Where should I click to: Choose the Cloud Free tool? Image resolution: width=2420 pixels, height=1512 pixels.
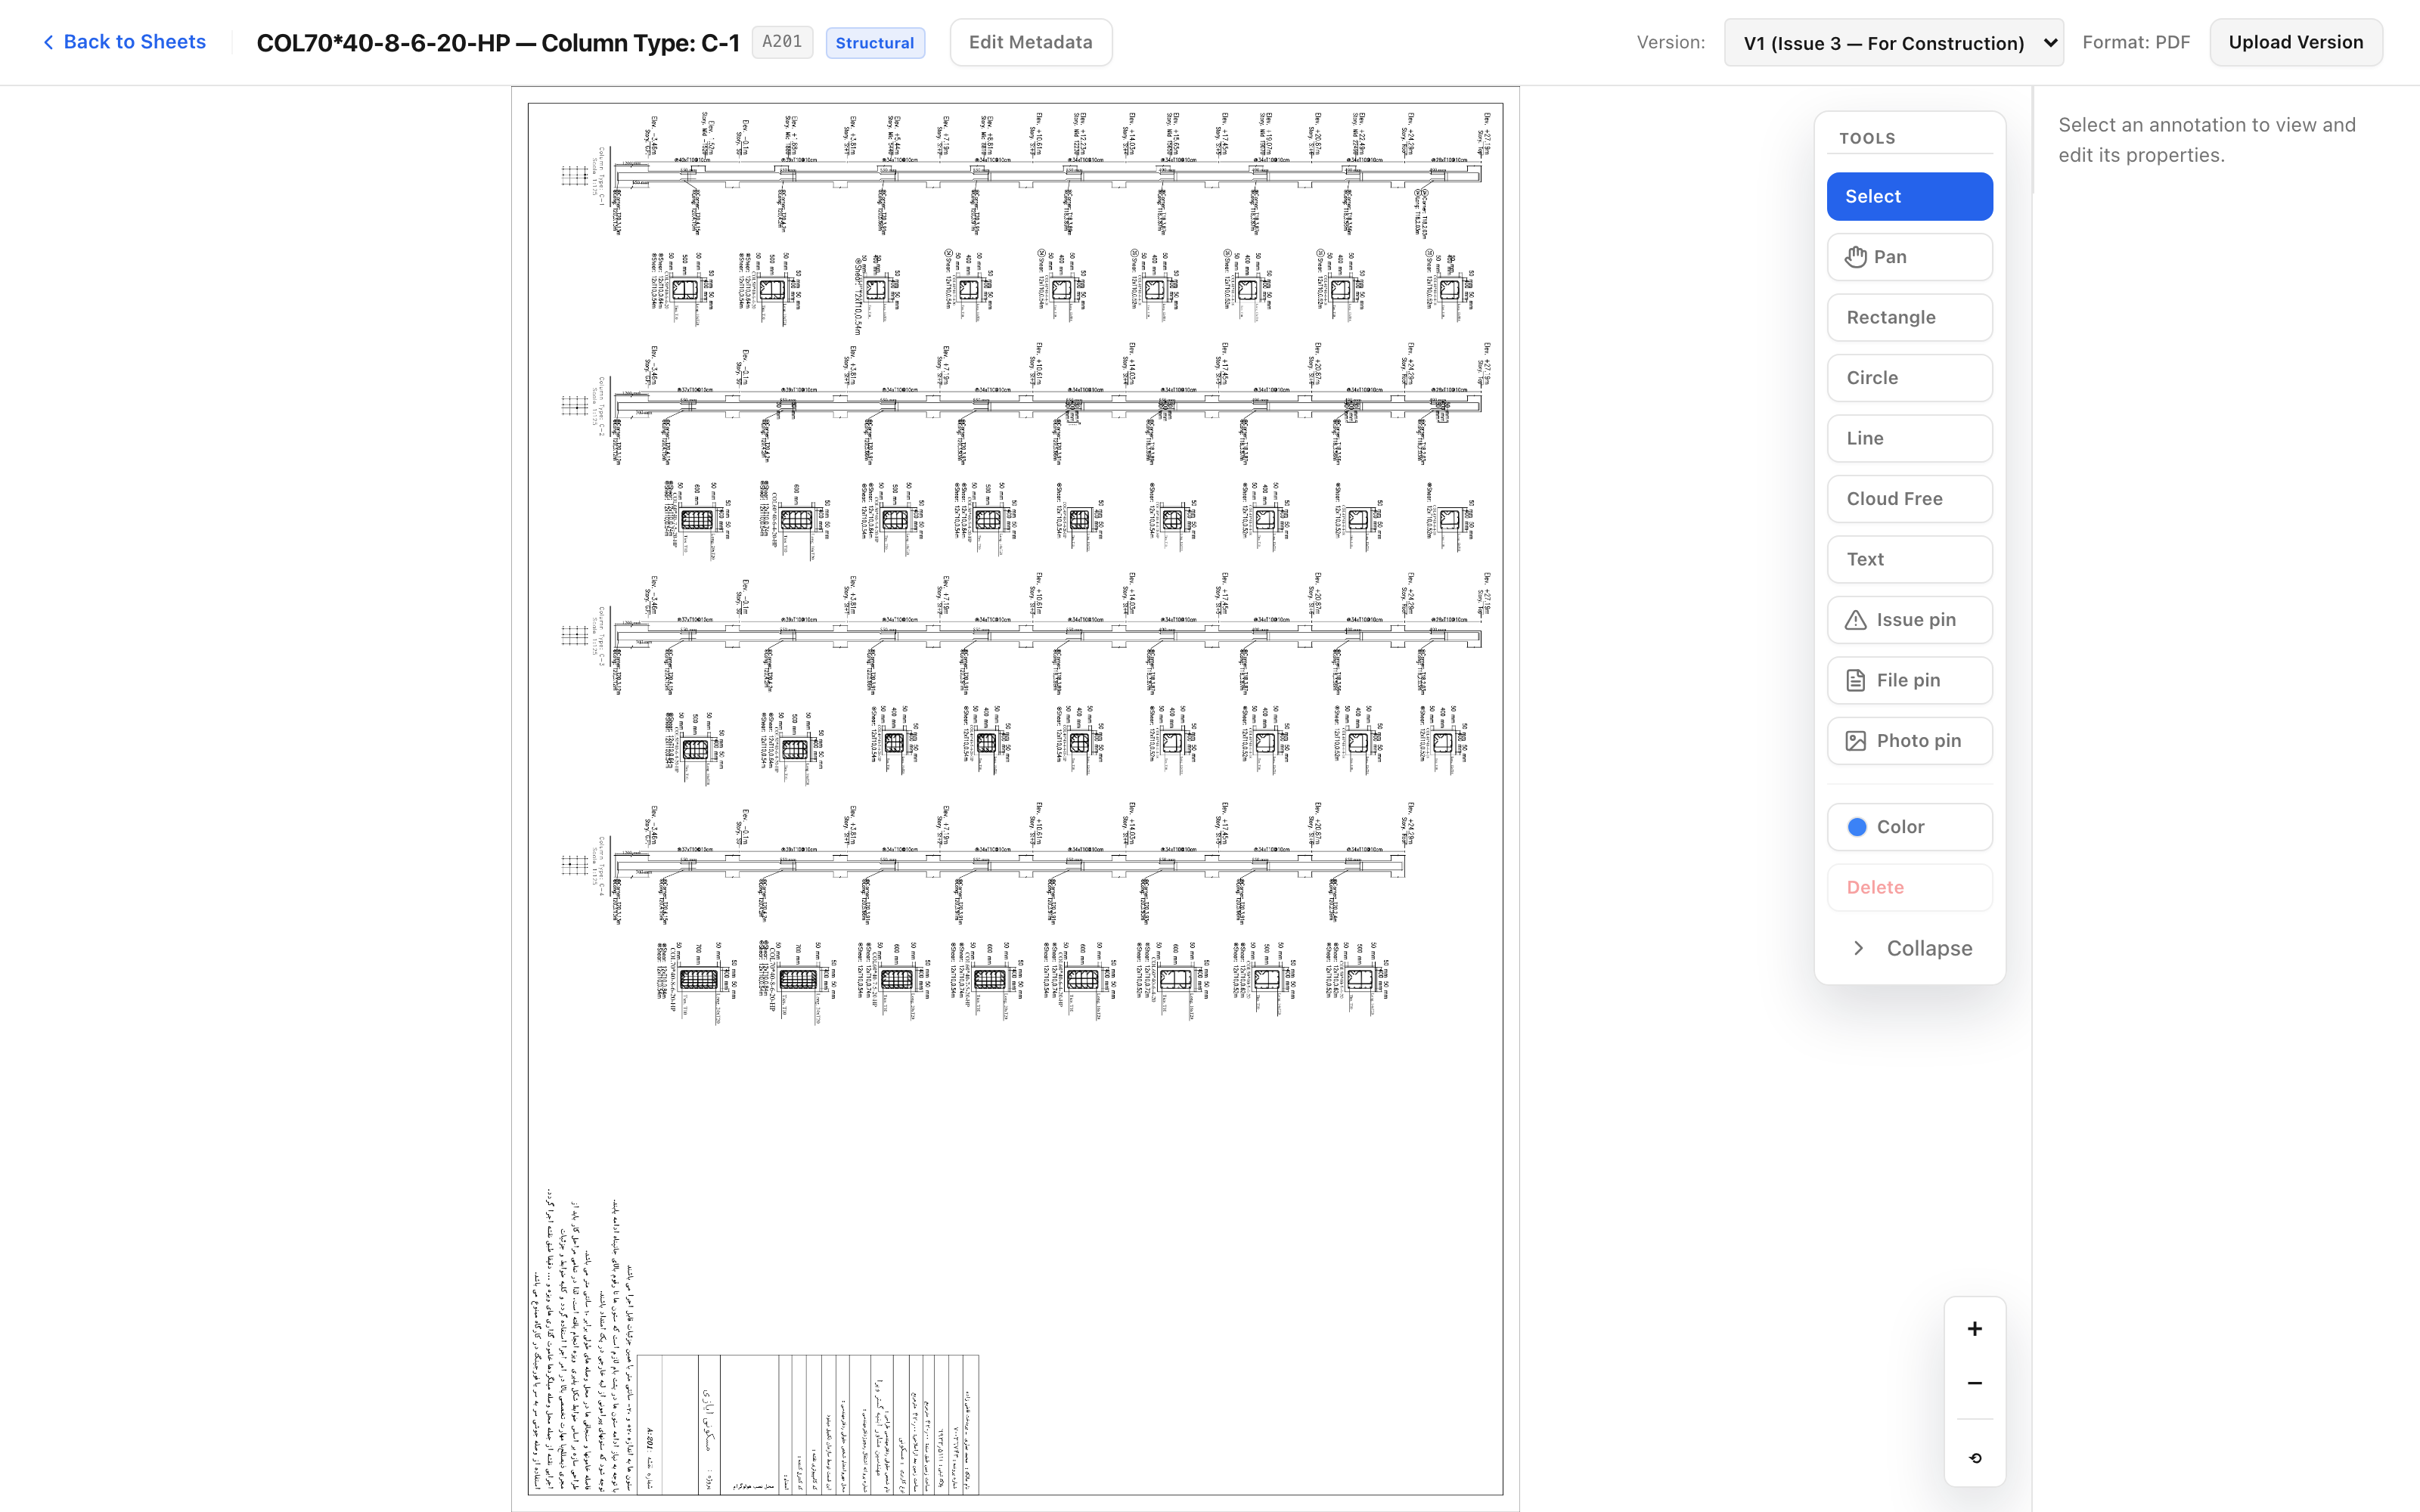tap(1909, 499)
